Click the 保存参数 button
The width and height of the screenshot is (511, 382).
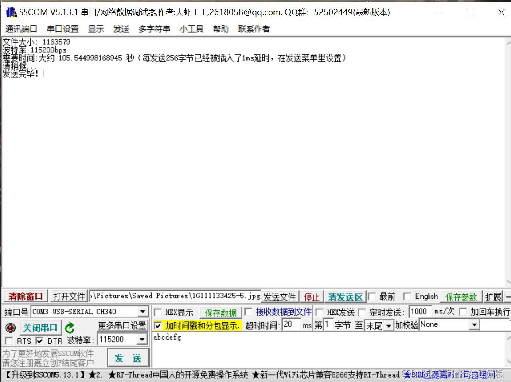(x=461, y=297)
